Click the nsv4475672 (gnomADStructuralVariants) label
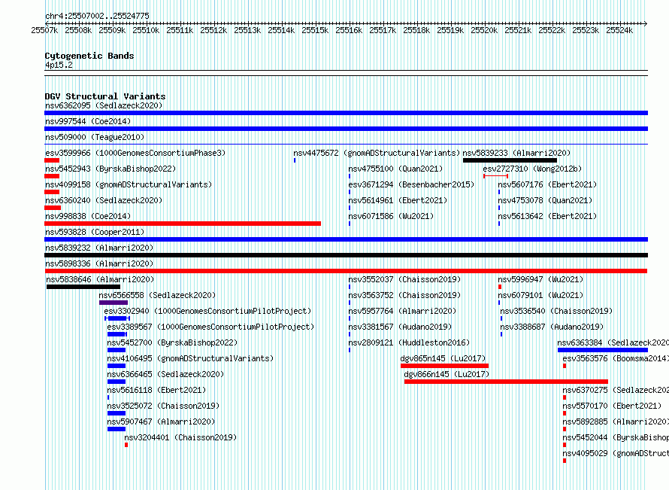Image resolution: width=669 pixels, height=490 pixels. [x=377, y=153]
